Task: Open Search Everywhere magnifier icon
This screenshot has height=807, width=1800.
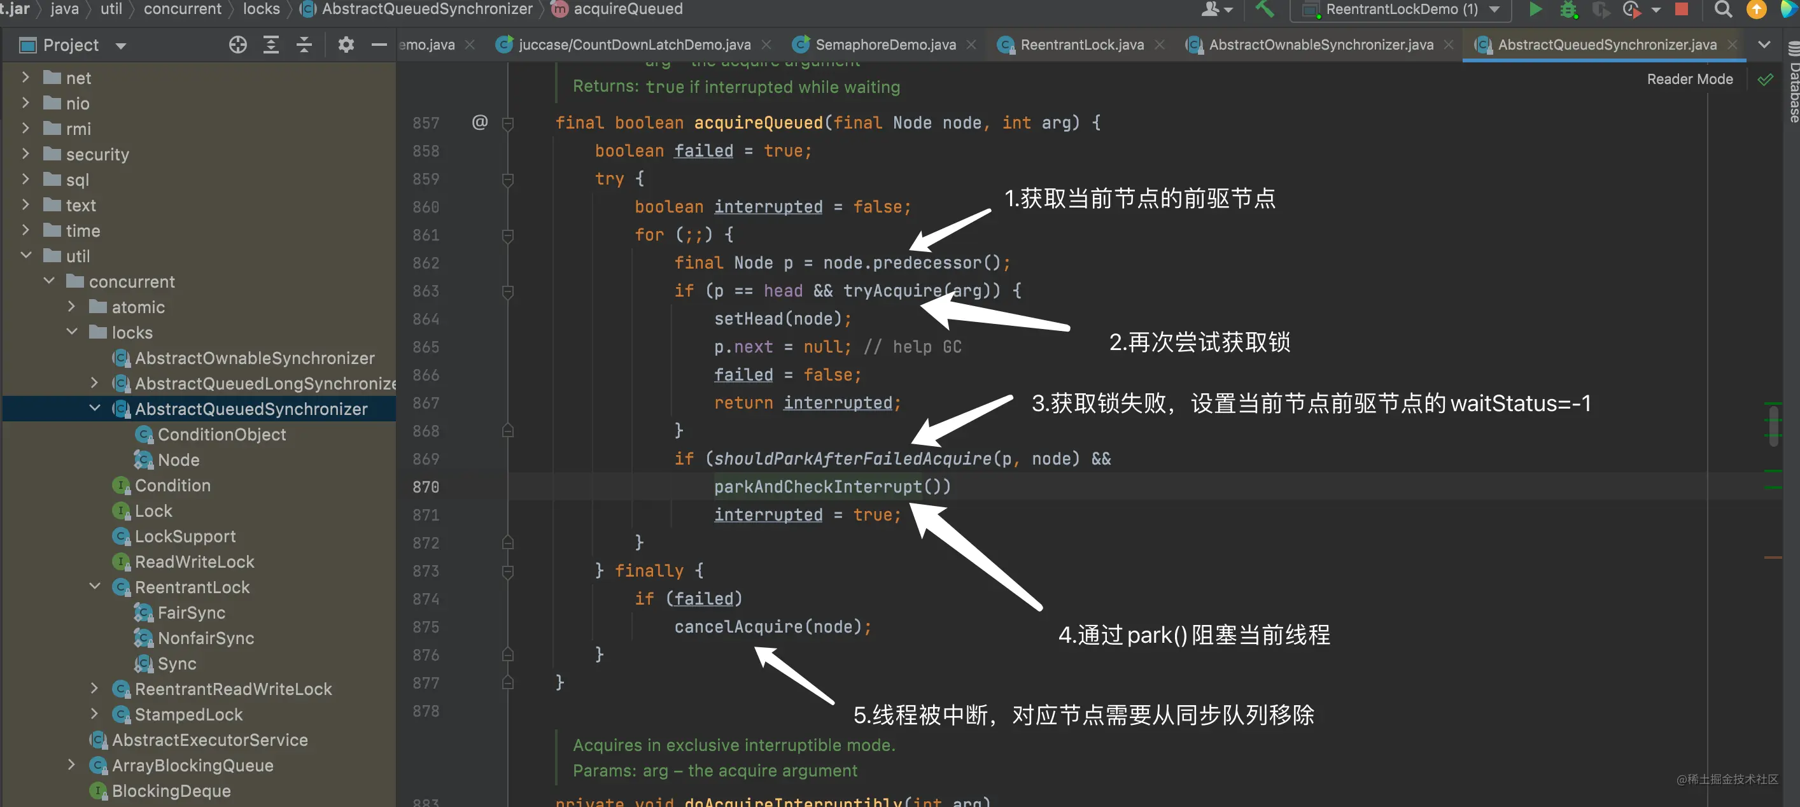Action: tap(1722, 9)
